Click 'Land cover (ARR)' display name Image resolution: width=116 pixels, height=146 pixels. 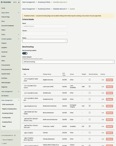[x=48, y=86]
